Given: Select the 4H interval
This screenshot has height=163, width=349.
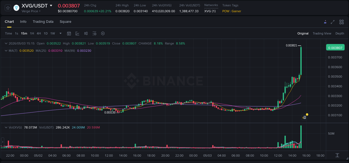Looking at the screenshot, I should (x=39, y=33).
